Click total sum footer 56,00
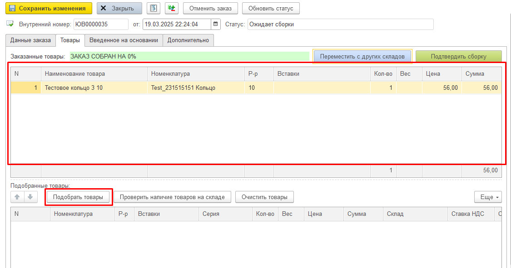The width and height of the screenshot is (511, 268). click(481, 171)
